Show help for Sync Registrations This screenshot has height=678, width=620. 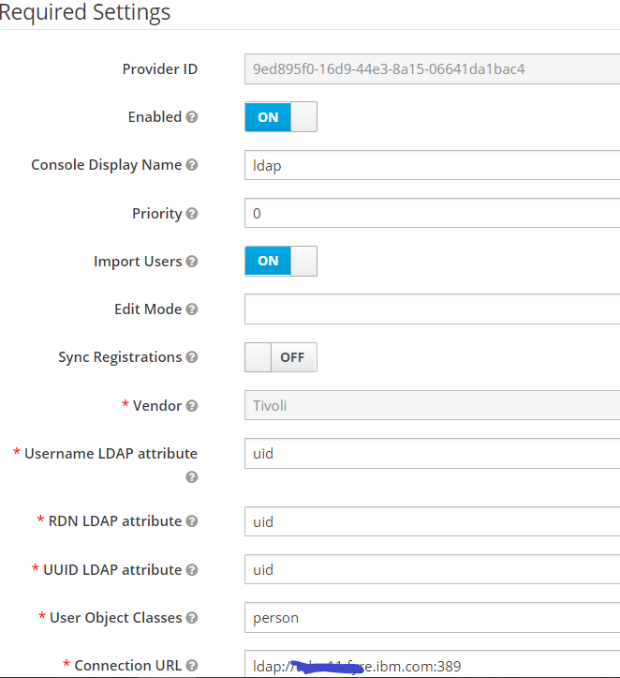click(192, 357)
